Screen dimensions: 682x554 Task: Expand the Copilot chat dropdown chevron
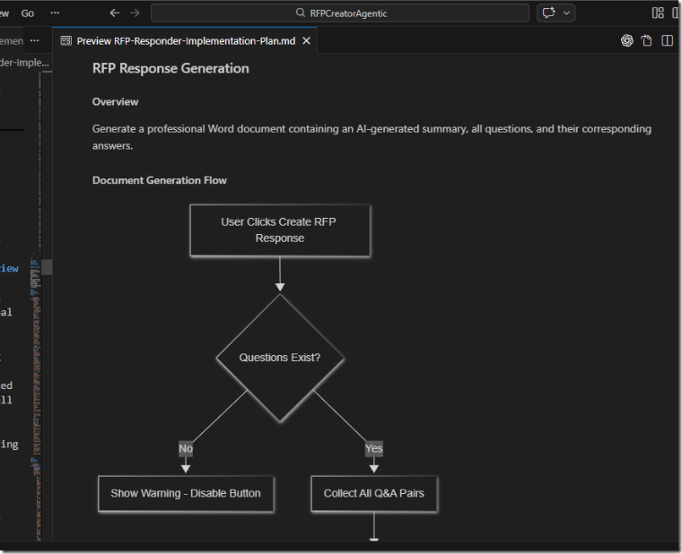(567, 13)
